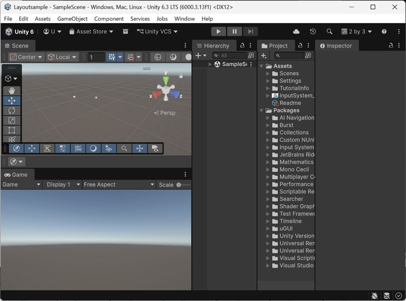Open the 2 by 3 layout dropdown
The width and height of the screenshot is (406, 301).
click(356, 31)
